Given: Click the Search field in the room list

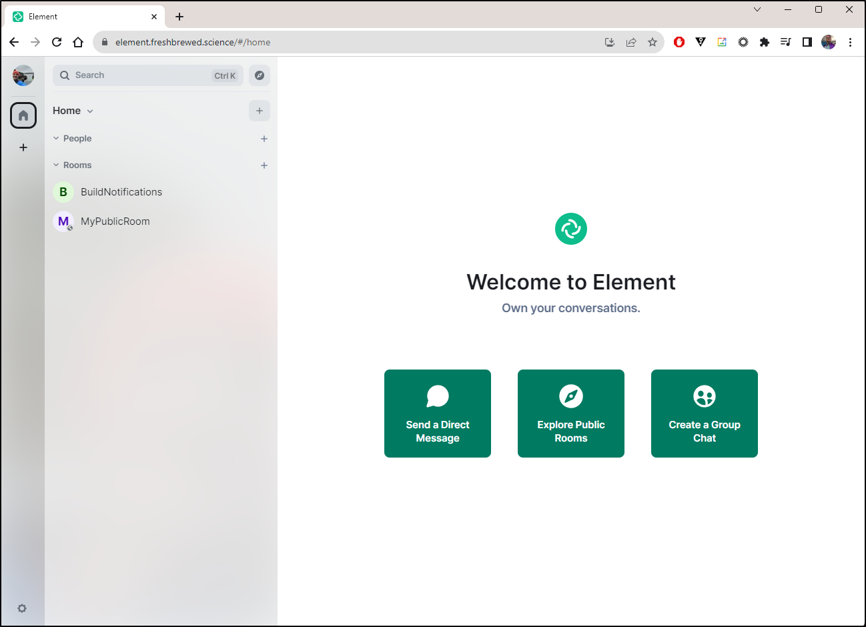Looking at the screenshot, I should (148, 75).
